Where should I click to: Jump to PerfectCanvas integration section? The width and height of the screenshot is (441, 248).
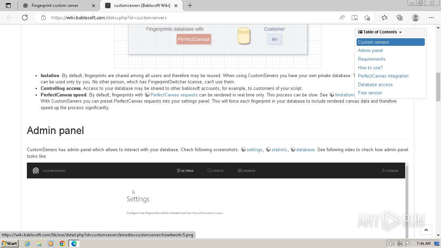pyautogui.click(x=383, y=76)
